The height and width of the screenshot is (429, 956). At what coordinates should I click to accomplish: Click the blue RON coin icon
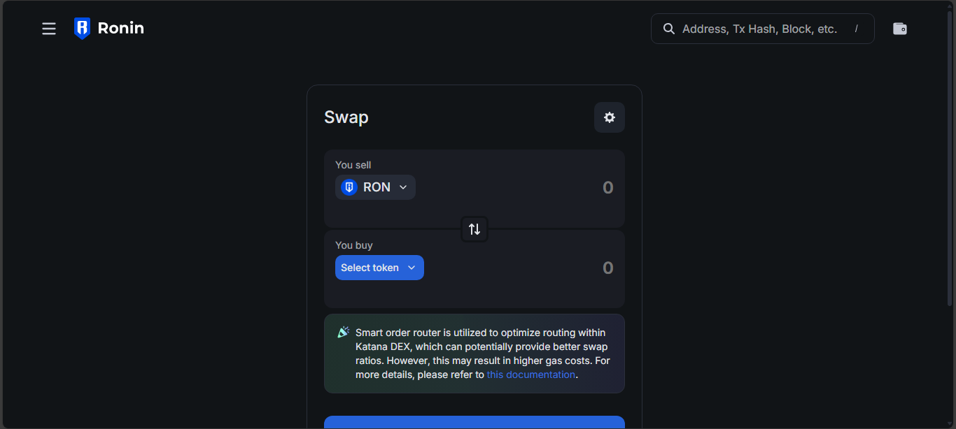click(x=349, y=187)
